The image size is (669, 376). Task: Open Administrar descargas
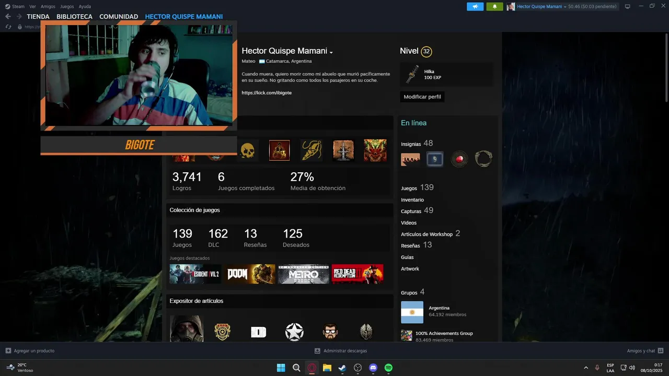click(340, 351)
